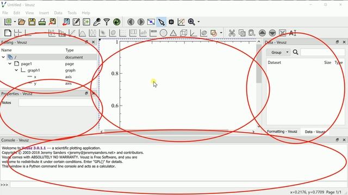Click the Create dataset icon
This screenshot has height=195, width=348.
[x=86, y=22]
